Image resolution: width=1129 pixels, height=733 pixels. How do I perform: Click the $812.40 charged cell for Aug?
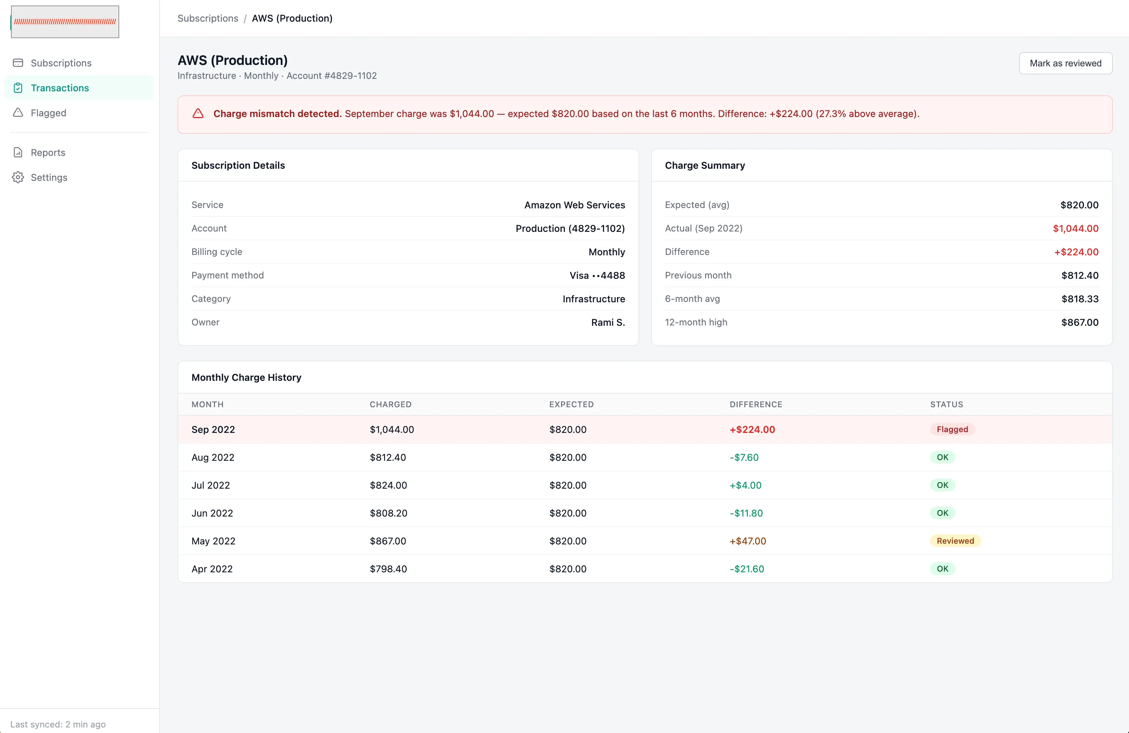pyautogui.click(x=388, y=457)
